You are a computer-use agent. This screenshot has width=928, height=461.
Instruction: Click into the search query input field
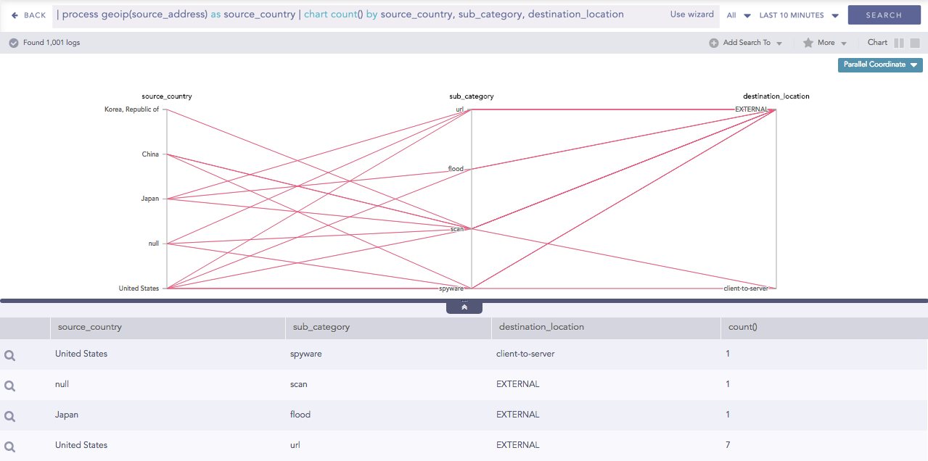(x=356, y=14)
